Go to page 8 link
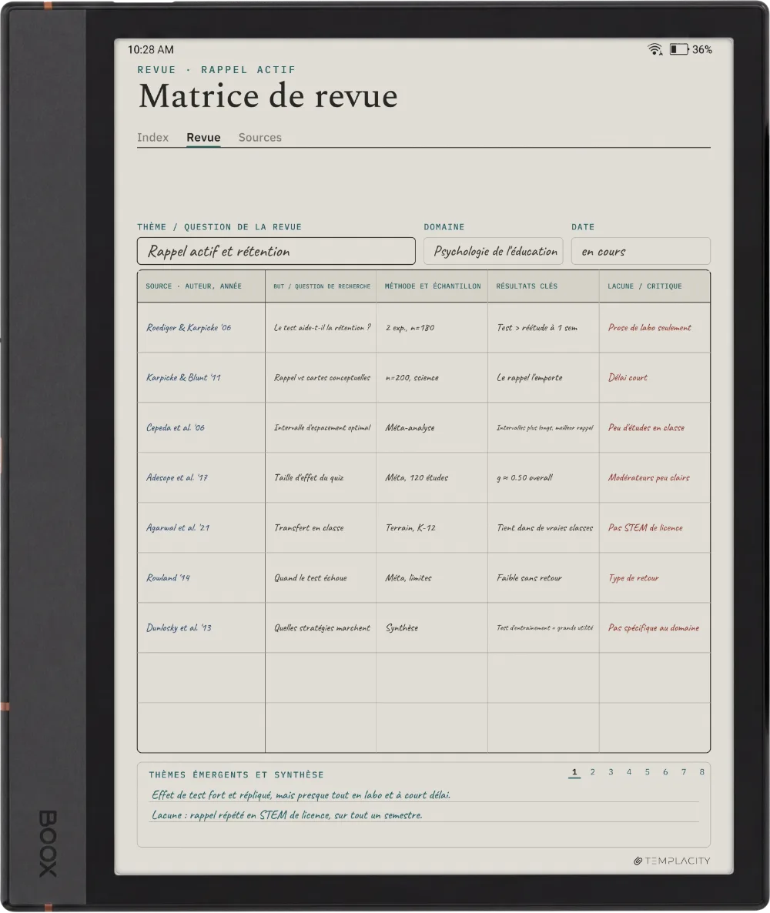The width and height of the screenshot is (770, 913). coord(701,772)
